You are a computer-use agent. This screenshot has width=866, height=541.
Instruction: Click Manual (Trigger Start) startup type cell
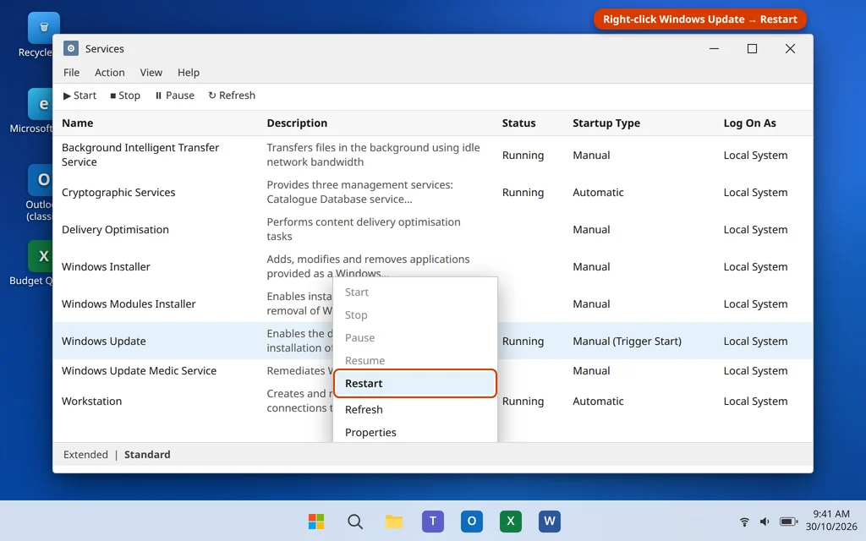click(x=627, y=342)
